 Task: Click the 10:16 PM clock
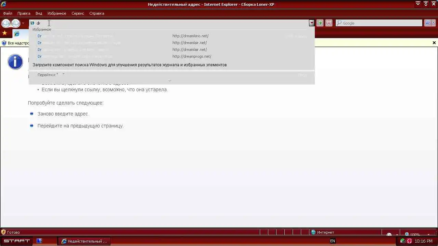click(424, 241)
